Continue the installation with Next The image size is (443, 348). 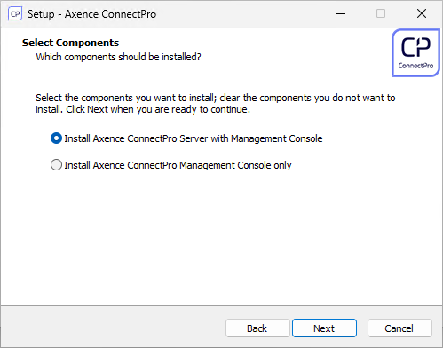tap(324, 328)
